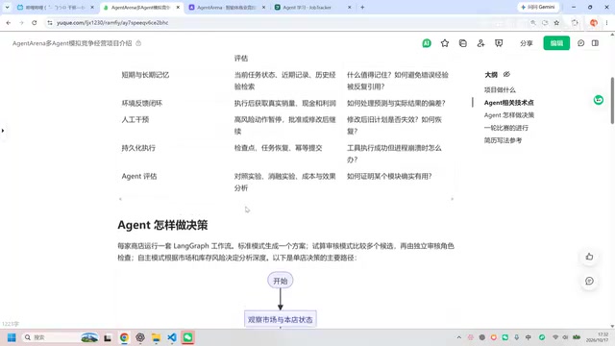Star this document with the favorite icon
The image size is (615, 346).
pyautogui.click(x=444, y=43)
